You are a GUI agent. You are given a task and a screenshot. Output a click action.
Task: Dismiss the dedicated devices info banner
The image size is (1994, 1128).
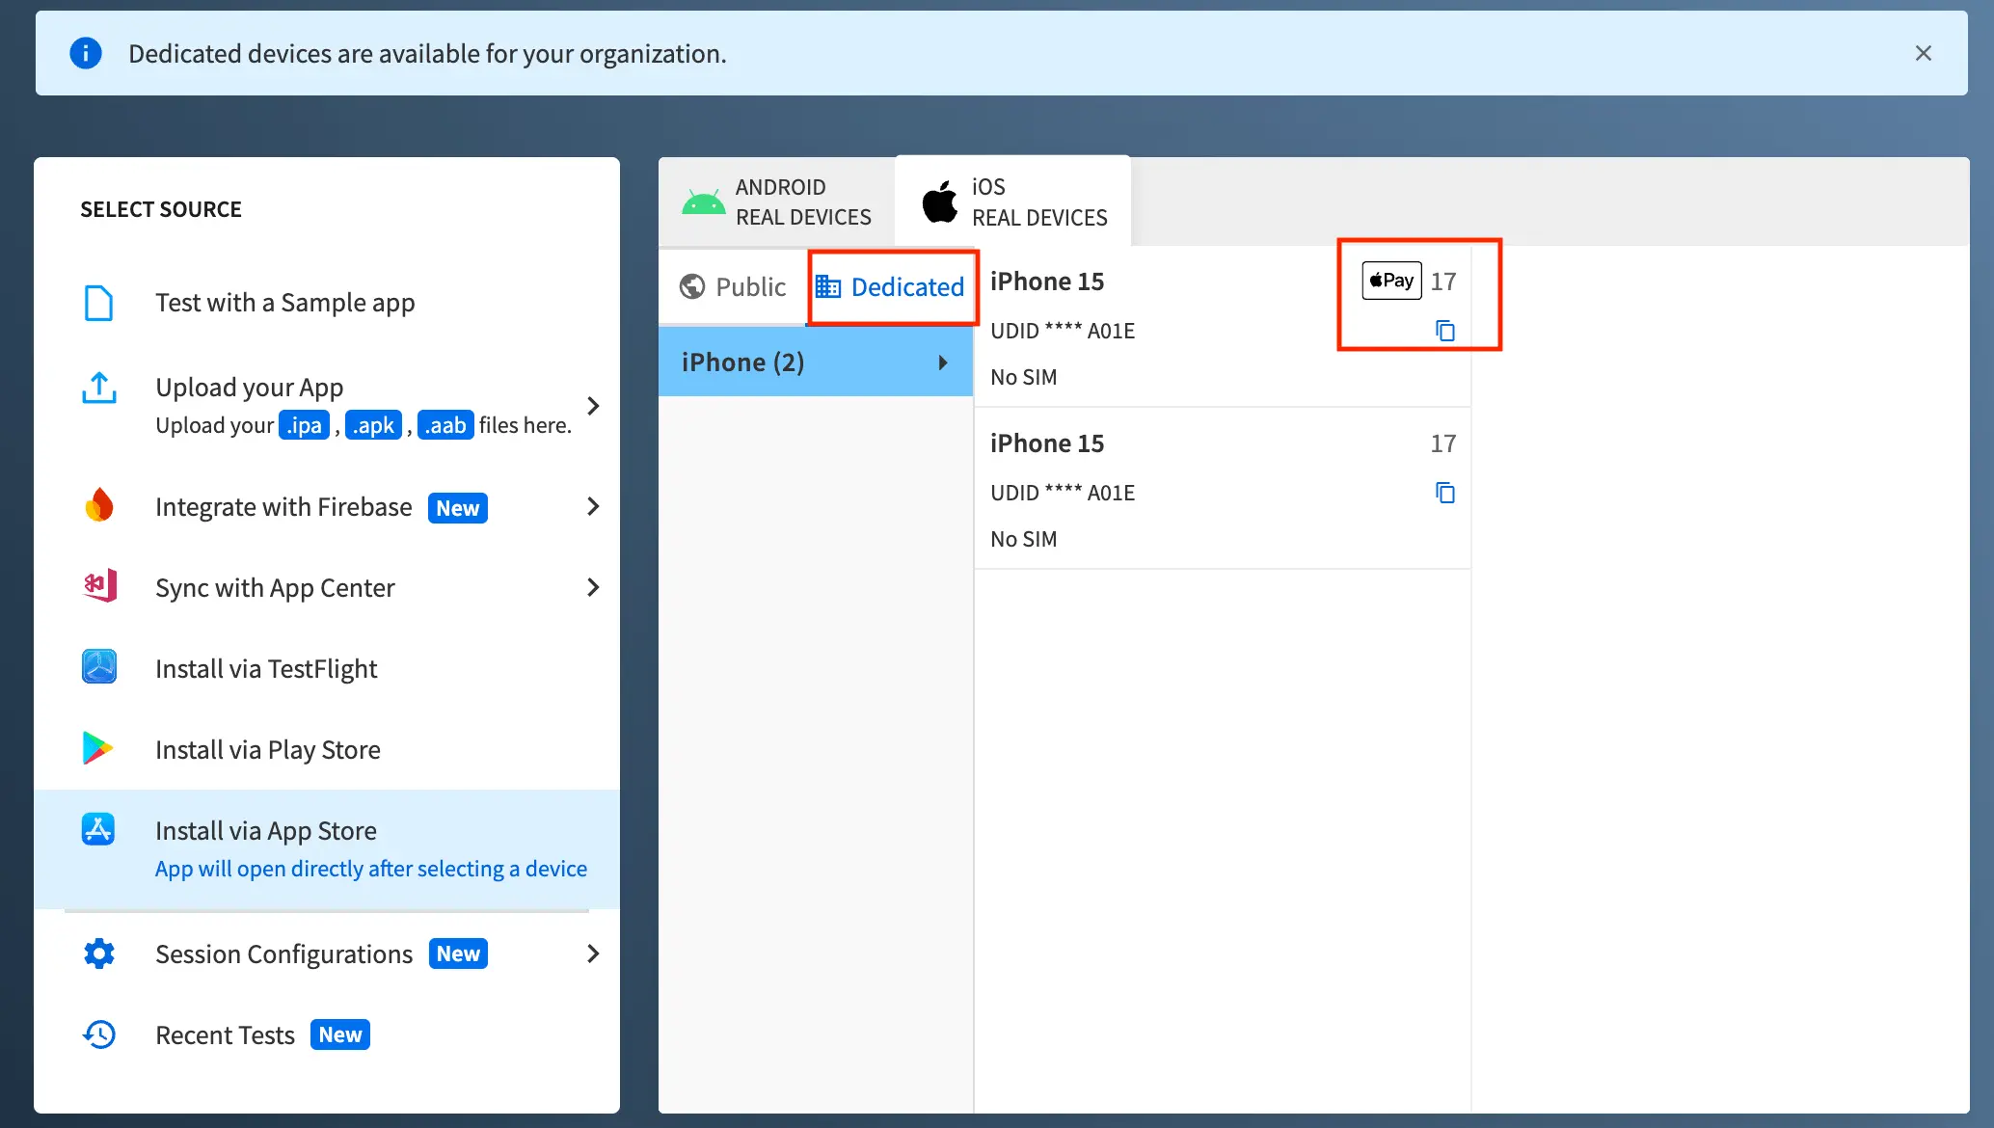tap(1923, 53)
